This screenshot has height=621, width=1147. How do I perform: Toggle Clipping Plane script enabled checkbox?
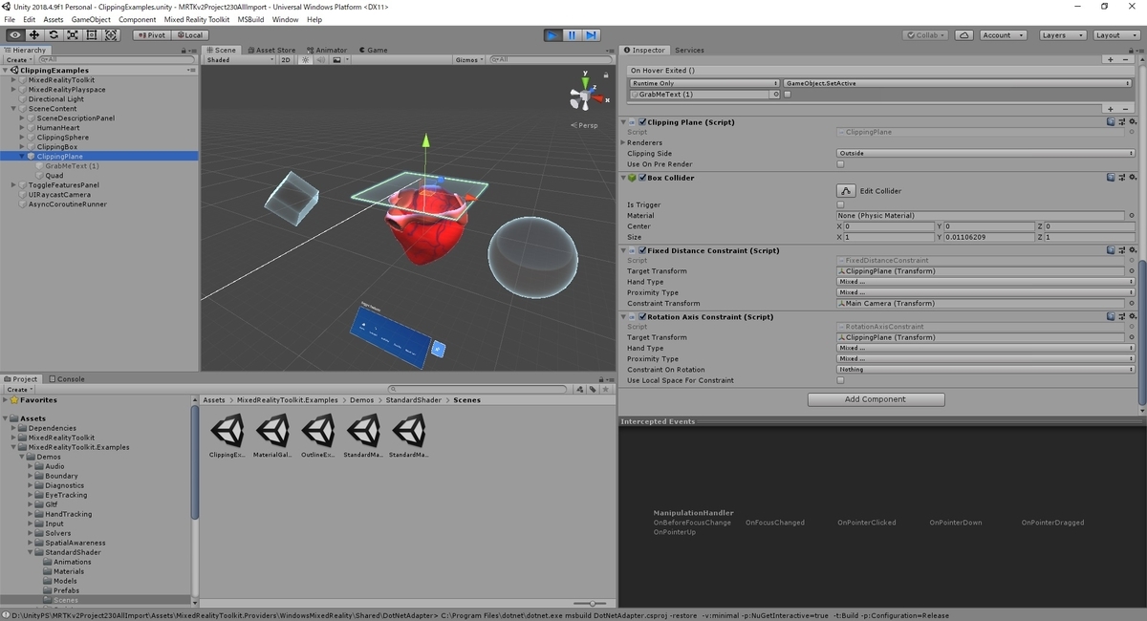pos(642,122)
